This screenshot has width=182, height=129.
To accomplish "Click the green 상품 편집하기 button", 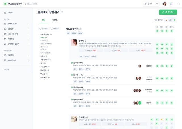I will pos(168,12).
